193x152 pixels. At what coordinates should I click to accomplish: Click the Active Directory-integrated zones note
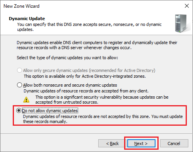point(85,76)
